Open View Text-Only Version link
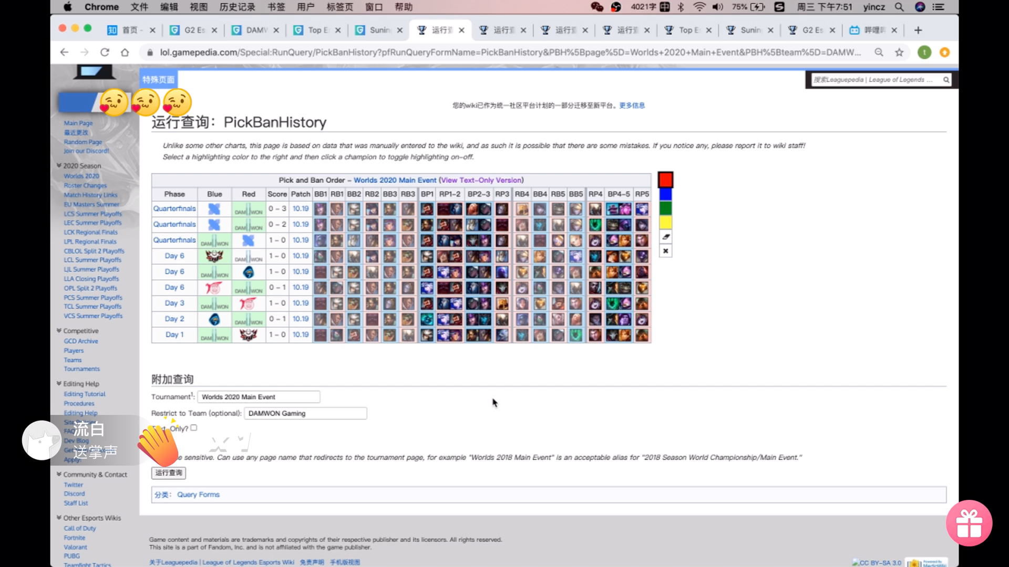 (481, 180)
